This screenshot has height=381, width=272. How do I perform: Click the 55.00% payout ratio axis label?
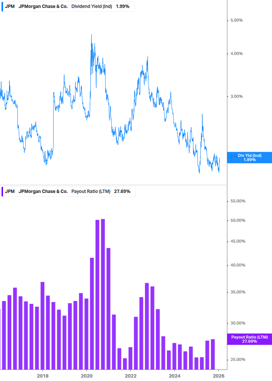[238, 201]
